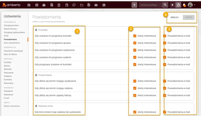201x116 pixels.
Task: Open Profil in sidebar
Action: tap(6, 36)
